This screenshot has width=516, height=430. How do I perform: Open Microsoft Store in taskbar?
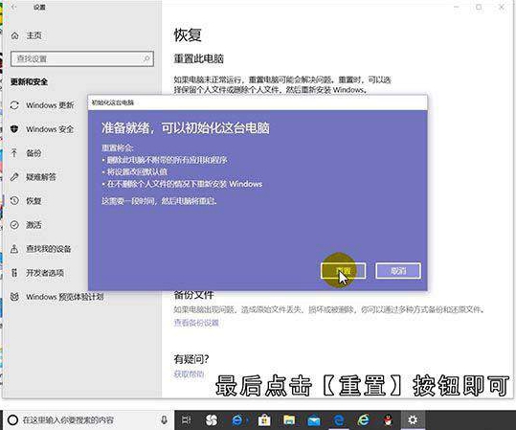tap(264, 420)
